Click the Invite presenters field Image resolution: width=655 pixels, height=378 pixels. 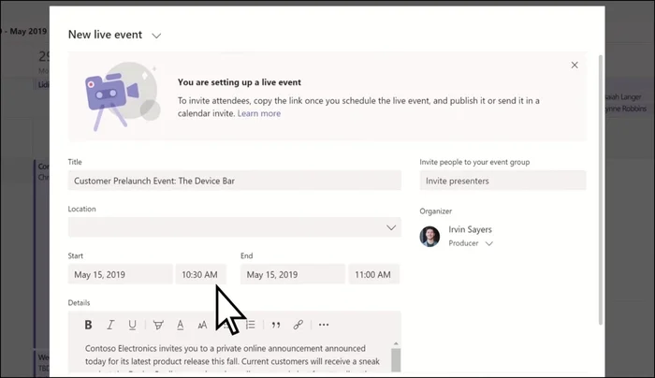pyautogui.click(x=502, y=181)
